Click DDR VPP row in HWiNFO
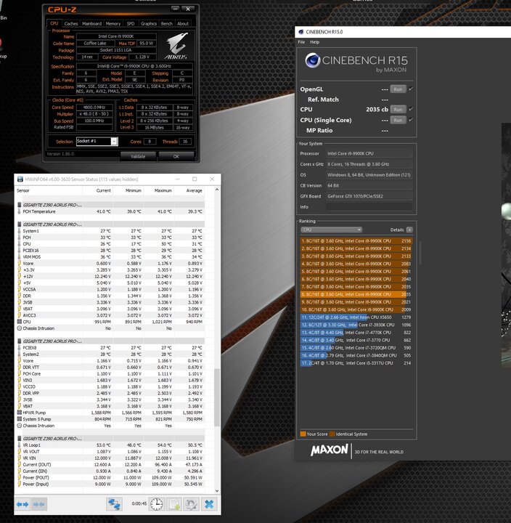 (110, 393)
